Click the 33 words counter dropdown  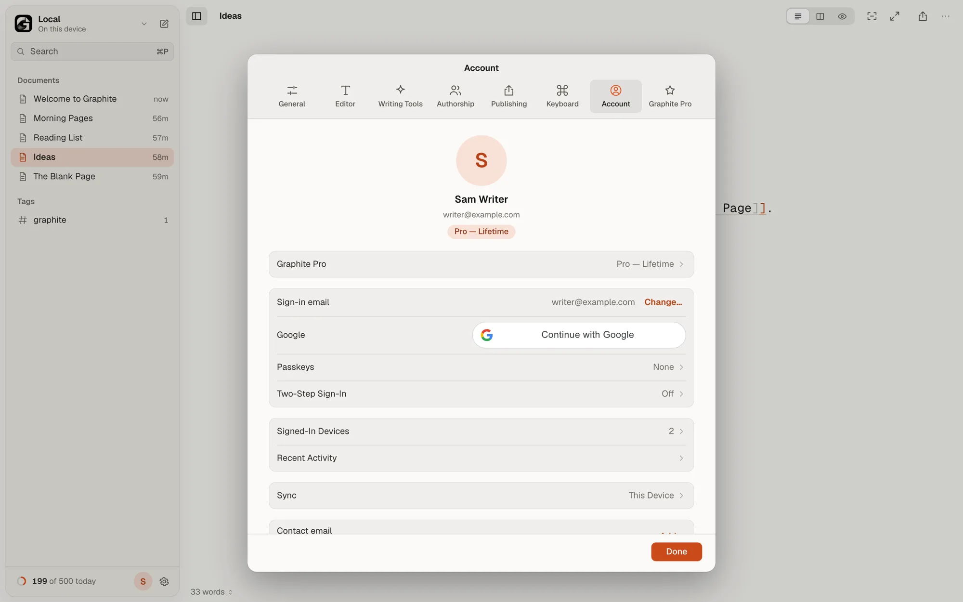coord(211,592)
